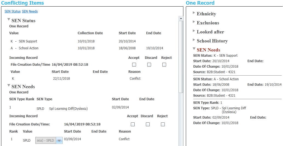Click scrollbar up arrow in Conflicting Items
The height and width of the screenshot is (146, 283).
181,18
